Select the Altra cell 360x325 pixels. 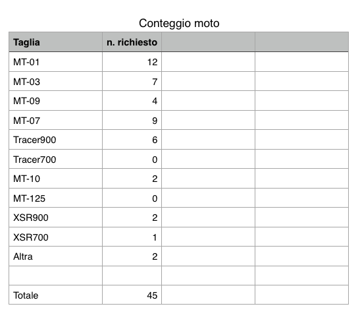[x=55, y=256]
